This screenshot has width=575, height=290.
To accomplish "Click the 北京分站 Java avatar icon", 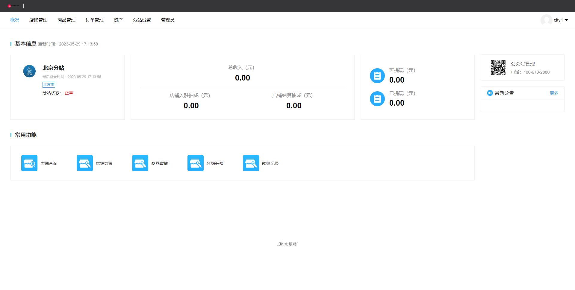I will 29,71.
